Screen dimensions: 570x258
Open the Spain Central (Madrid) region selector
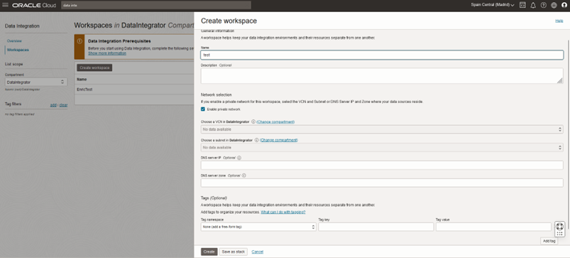coord(492,5)
